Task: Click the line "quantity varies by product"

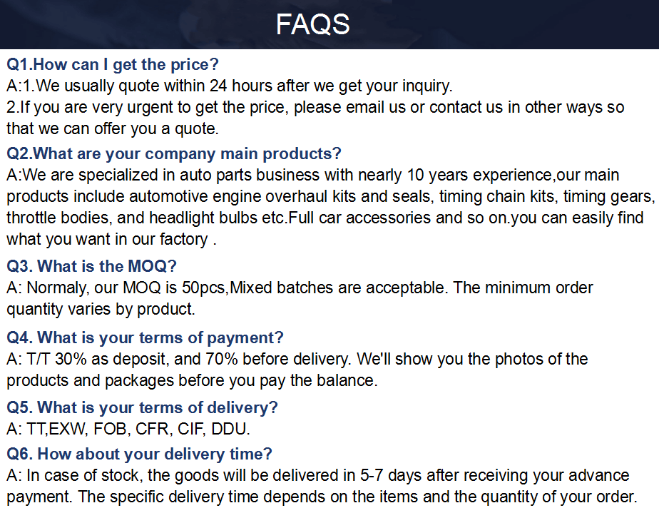Action: coord(101,310)
